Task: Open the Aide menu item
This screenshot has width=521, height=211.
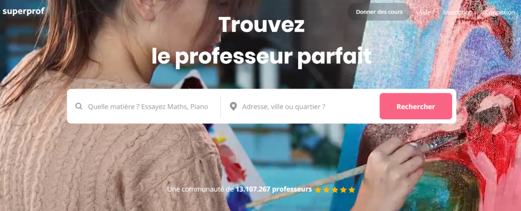Action: tap(424, 12)
